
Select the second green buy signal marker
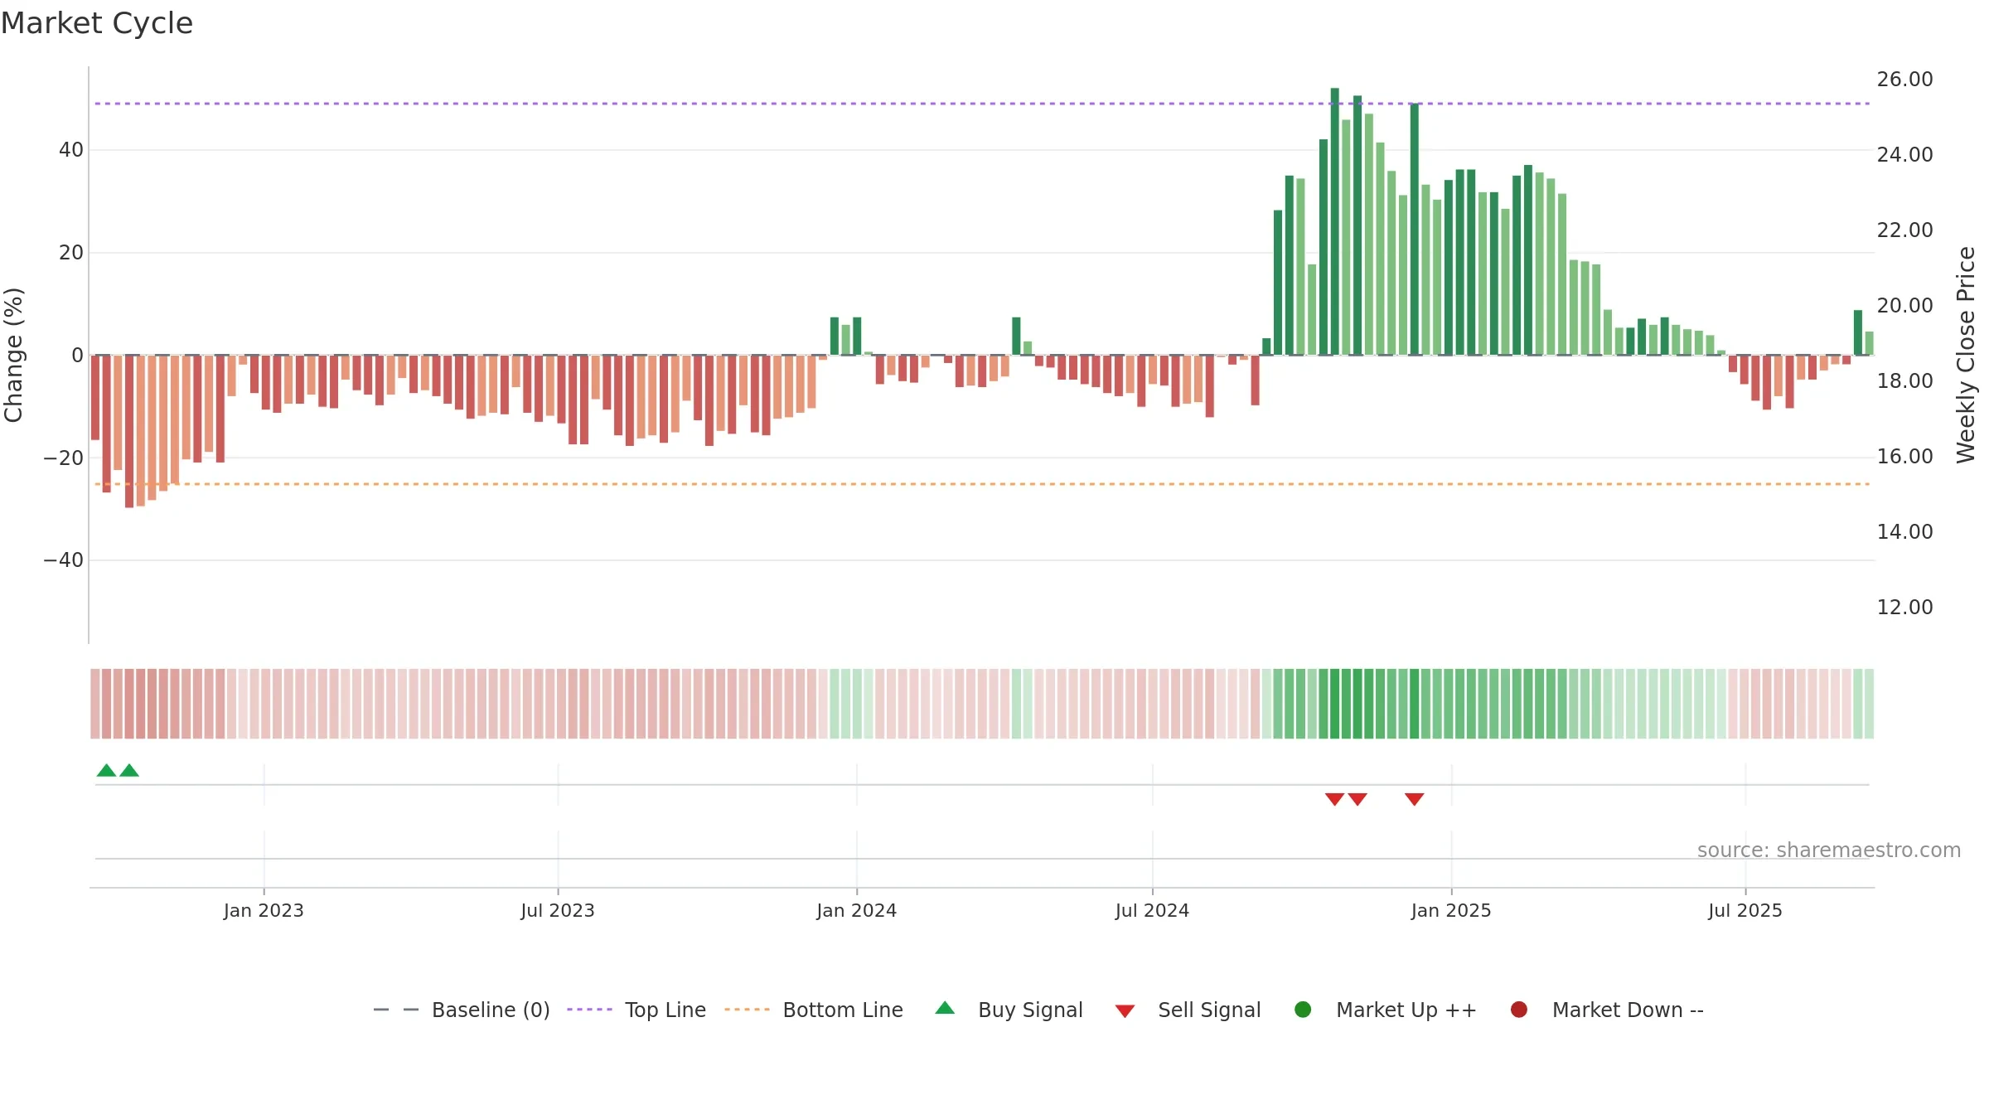(129, 771)
